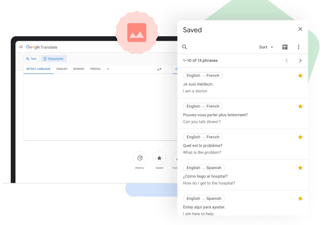
Task: Swap languages using the arrows icon
Action: point(159,69)
